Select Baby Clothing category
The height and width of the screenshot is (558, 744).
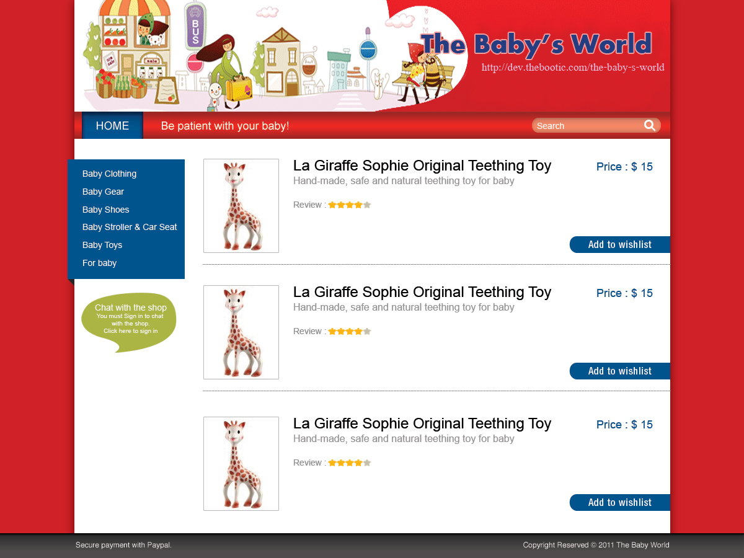[x=109, y=174]
